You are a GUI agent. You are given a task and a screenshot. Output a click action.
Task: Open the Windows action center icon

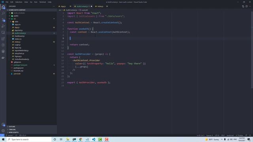[x=249, y=139]
